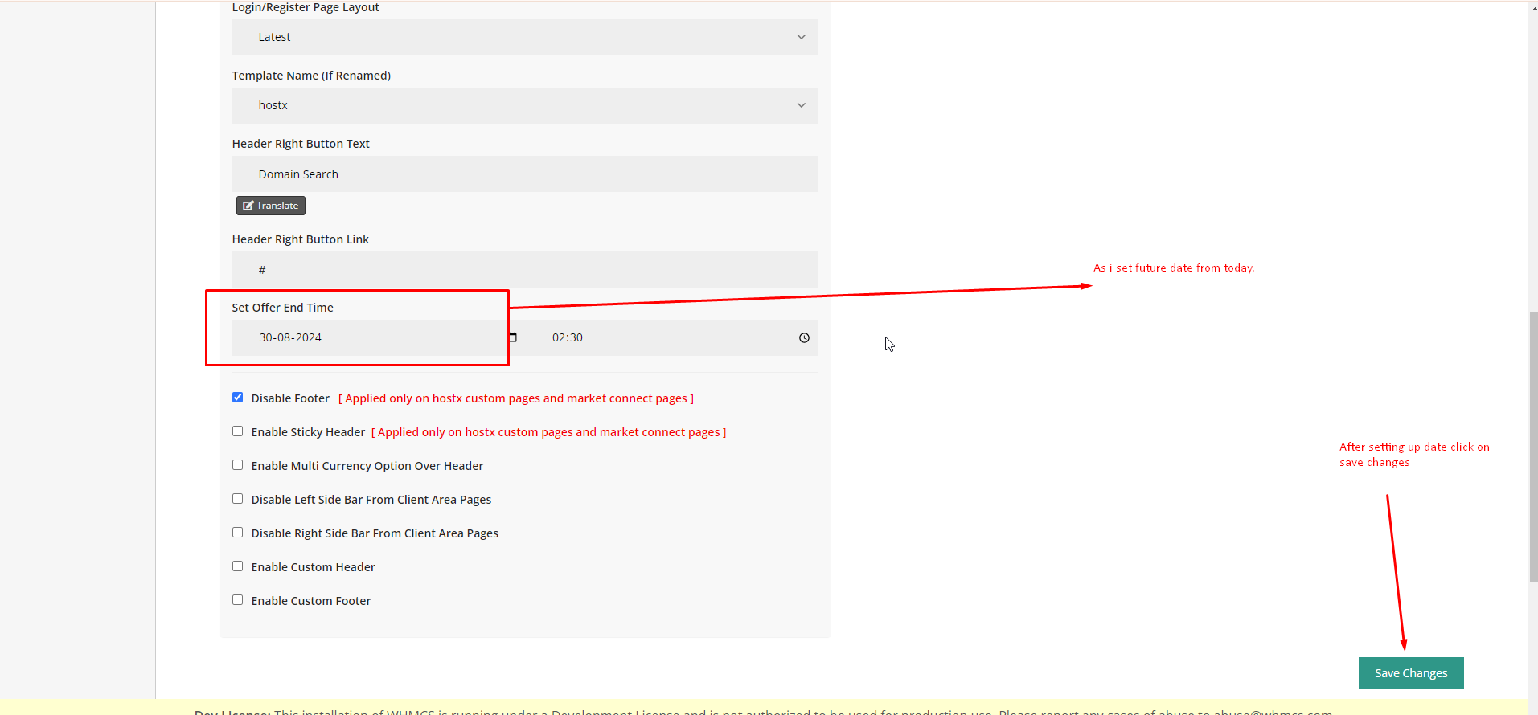The height and width of the screenshot is (715, 1538).
Task: Uncheck the Disable Footer checkbox
Action: coord(238,398)
